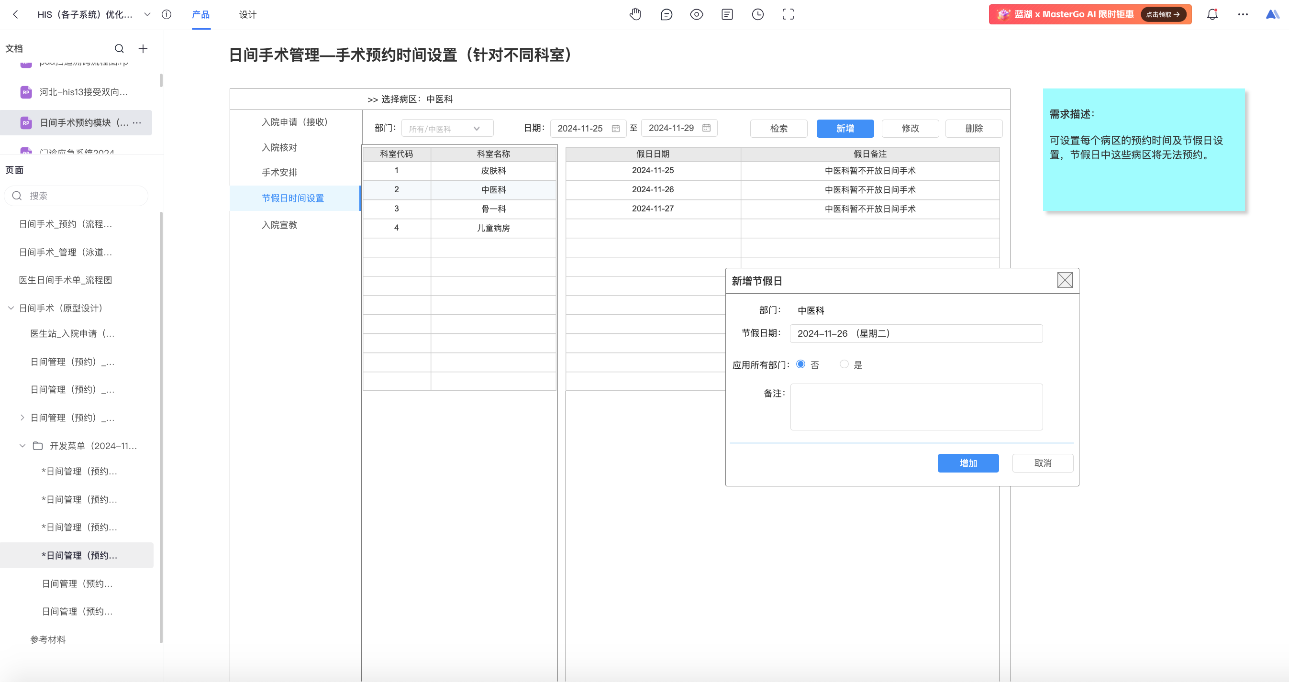Viewport: 1289px width, 682px height.
Task: Collapse the 开发菜单 folder
Action: (22, 446)
